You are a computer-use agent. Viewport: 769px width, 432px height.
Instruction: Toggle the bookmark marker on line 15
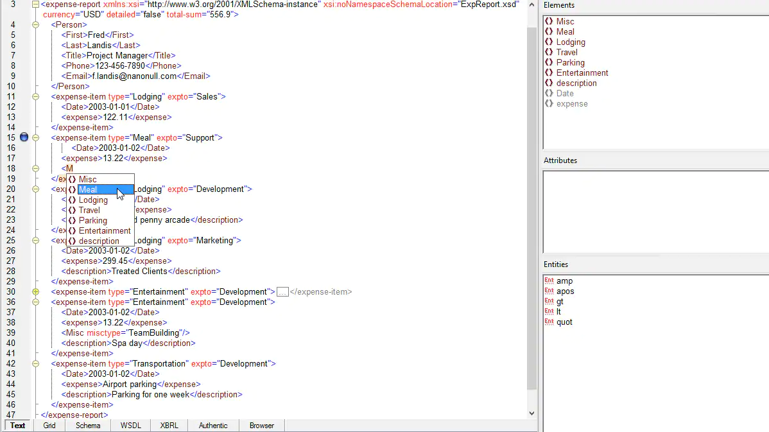pyautogui.click(x=24, y=137)
